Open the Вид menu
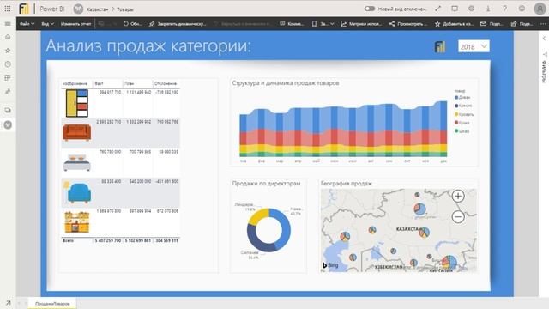This screenshot has width=549, height=309. [x=48, y=24]
